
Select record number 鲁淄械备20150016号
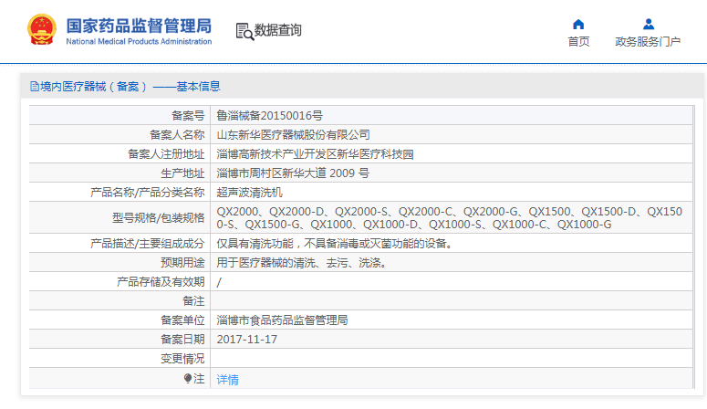(270, 116)
